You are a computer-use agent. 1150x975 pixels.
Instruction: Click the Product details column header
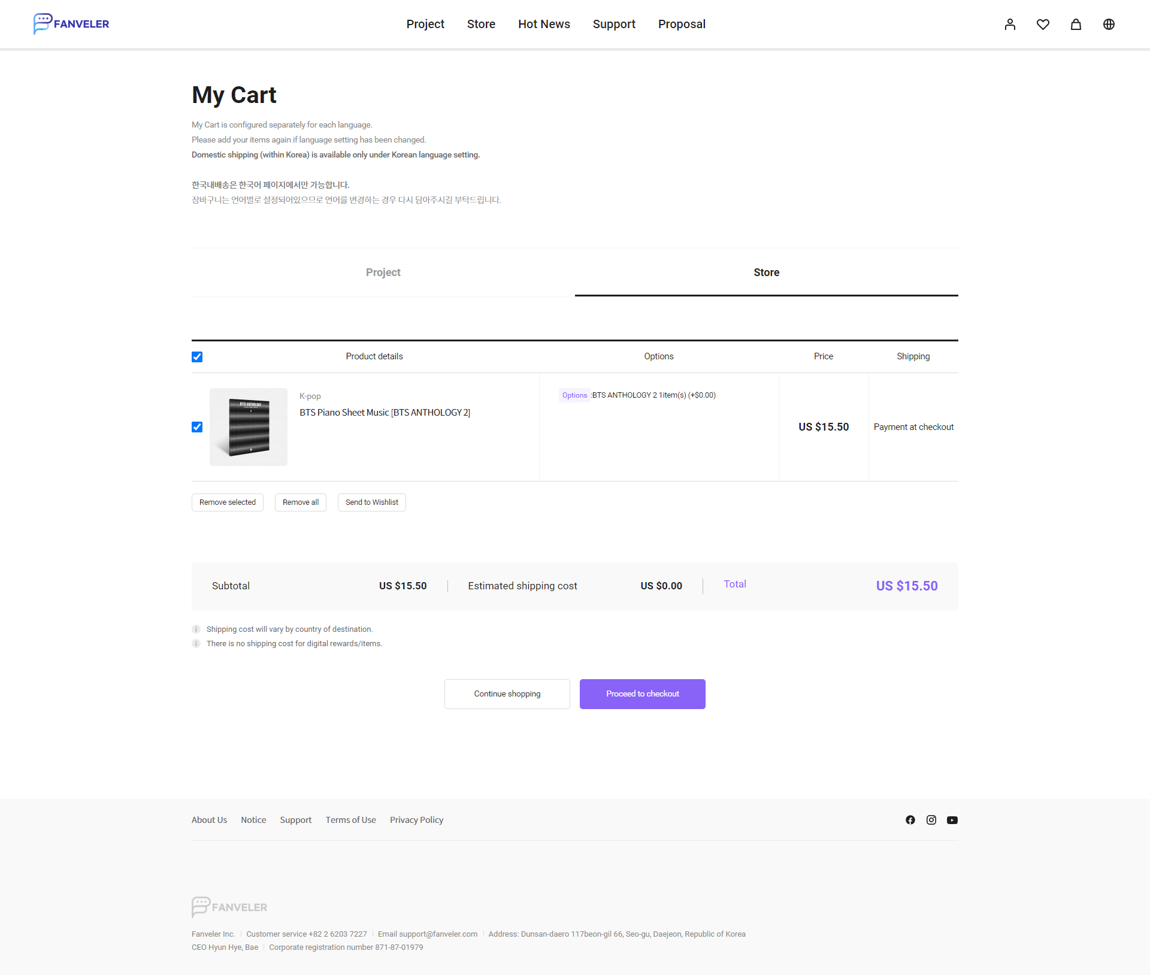coord(374,356)
